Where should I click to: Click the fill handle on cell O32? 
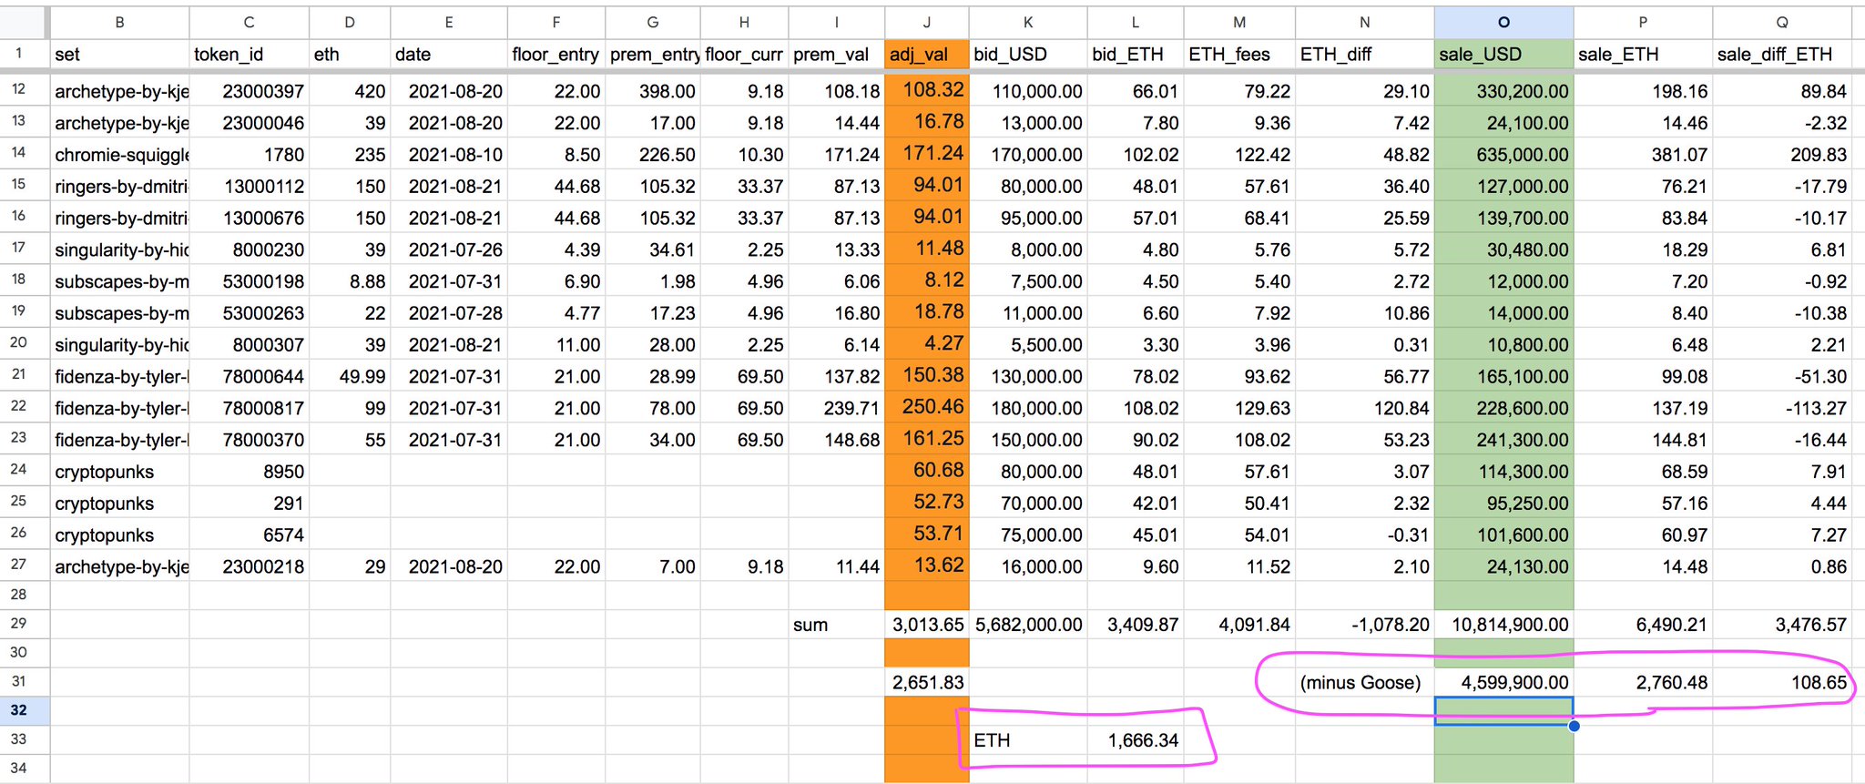tap(1574, 726)
